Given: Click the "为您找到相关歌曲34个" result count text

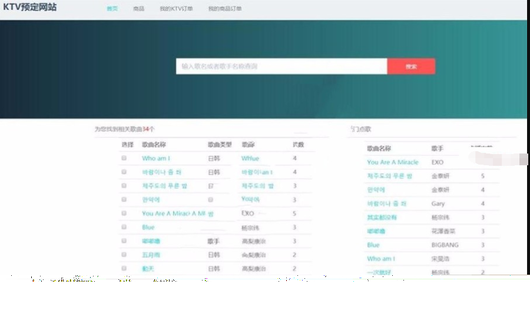Looking at the screenshot, I should (x=124, y=129).
